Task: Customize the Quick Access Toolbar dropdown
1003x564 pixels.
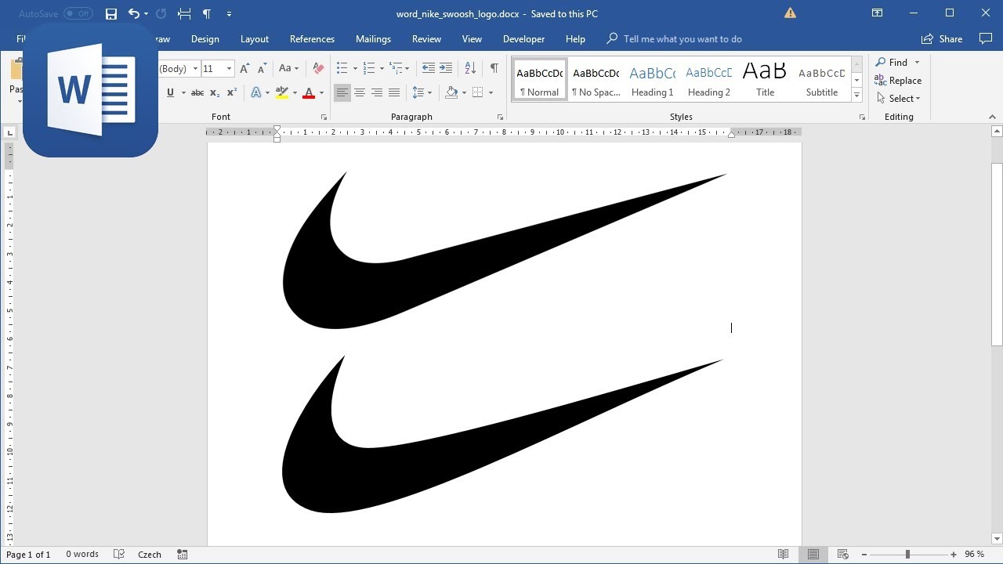Action: (229, 13)
